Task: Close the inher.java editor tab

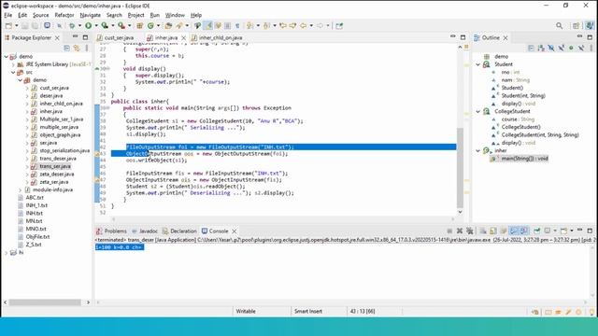Action: (x=183, y=37)
